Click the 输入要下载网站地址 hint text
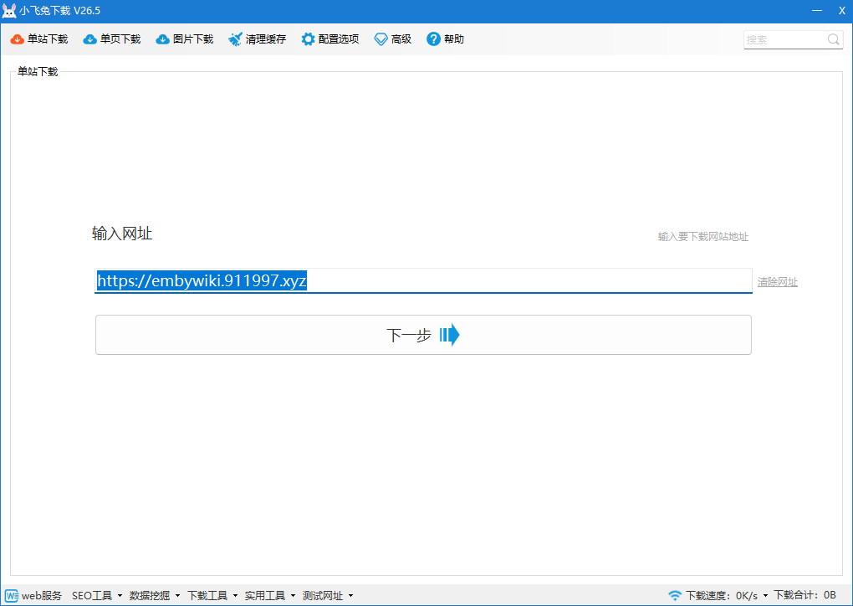This screenshot has width=853, height=606. (x=703, y=237)
